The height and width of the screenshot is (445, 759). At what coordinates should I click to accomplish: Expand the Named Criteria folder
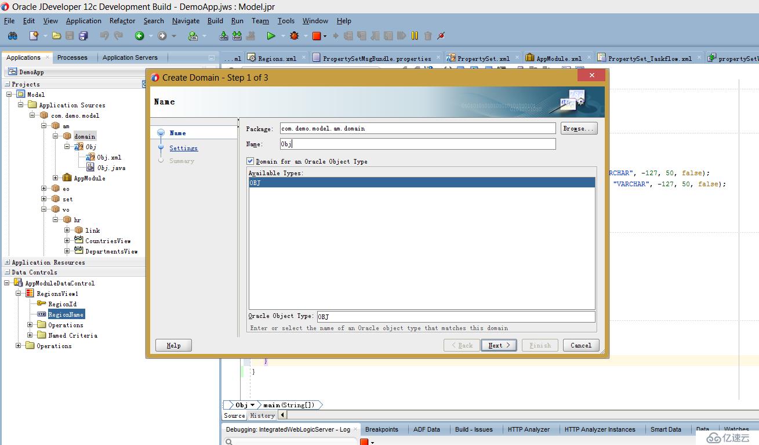(30, 335)
